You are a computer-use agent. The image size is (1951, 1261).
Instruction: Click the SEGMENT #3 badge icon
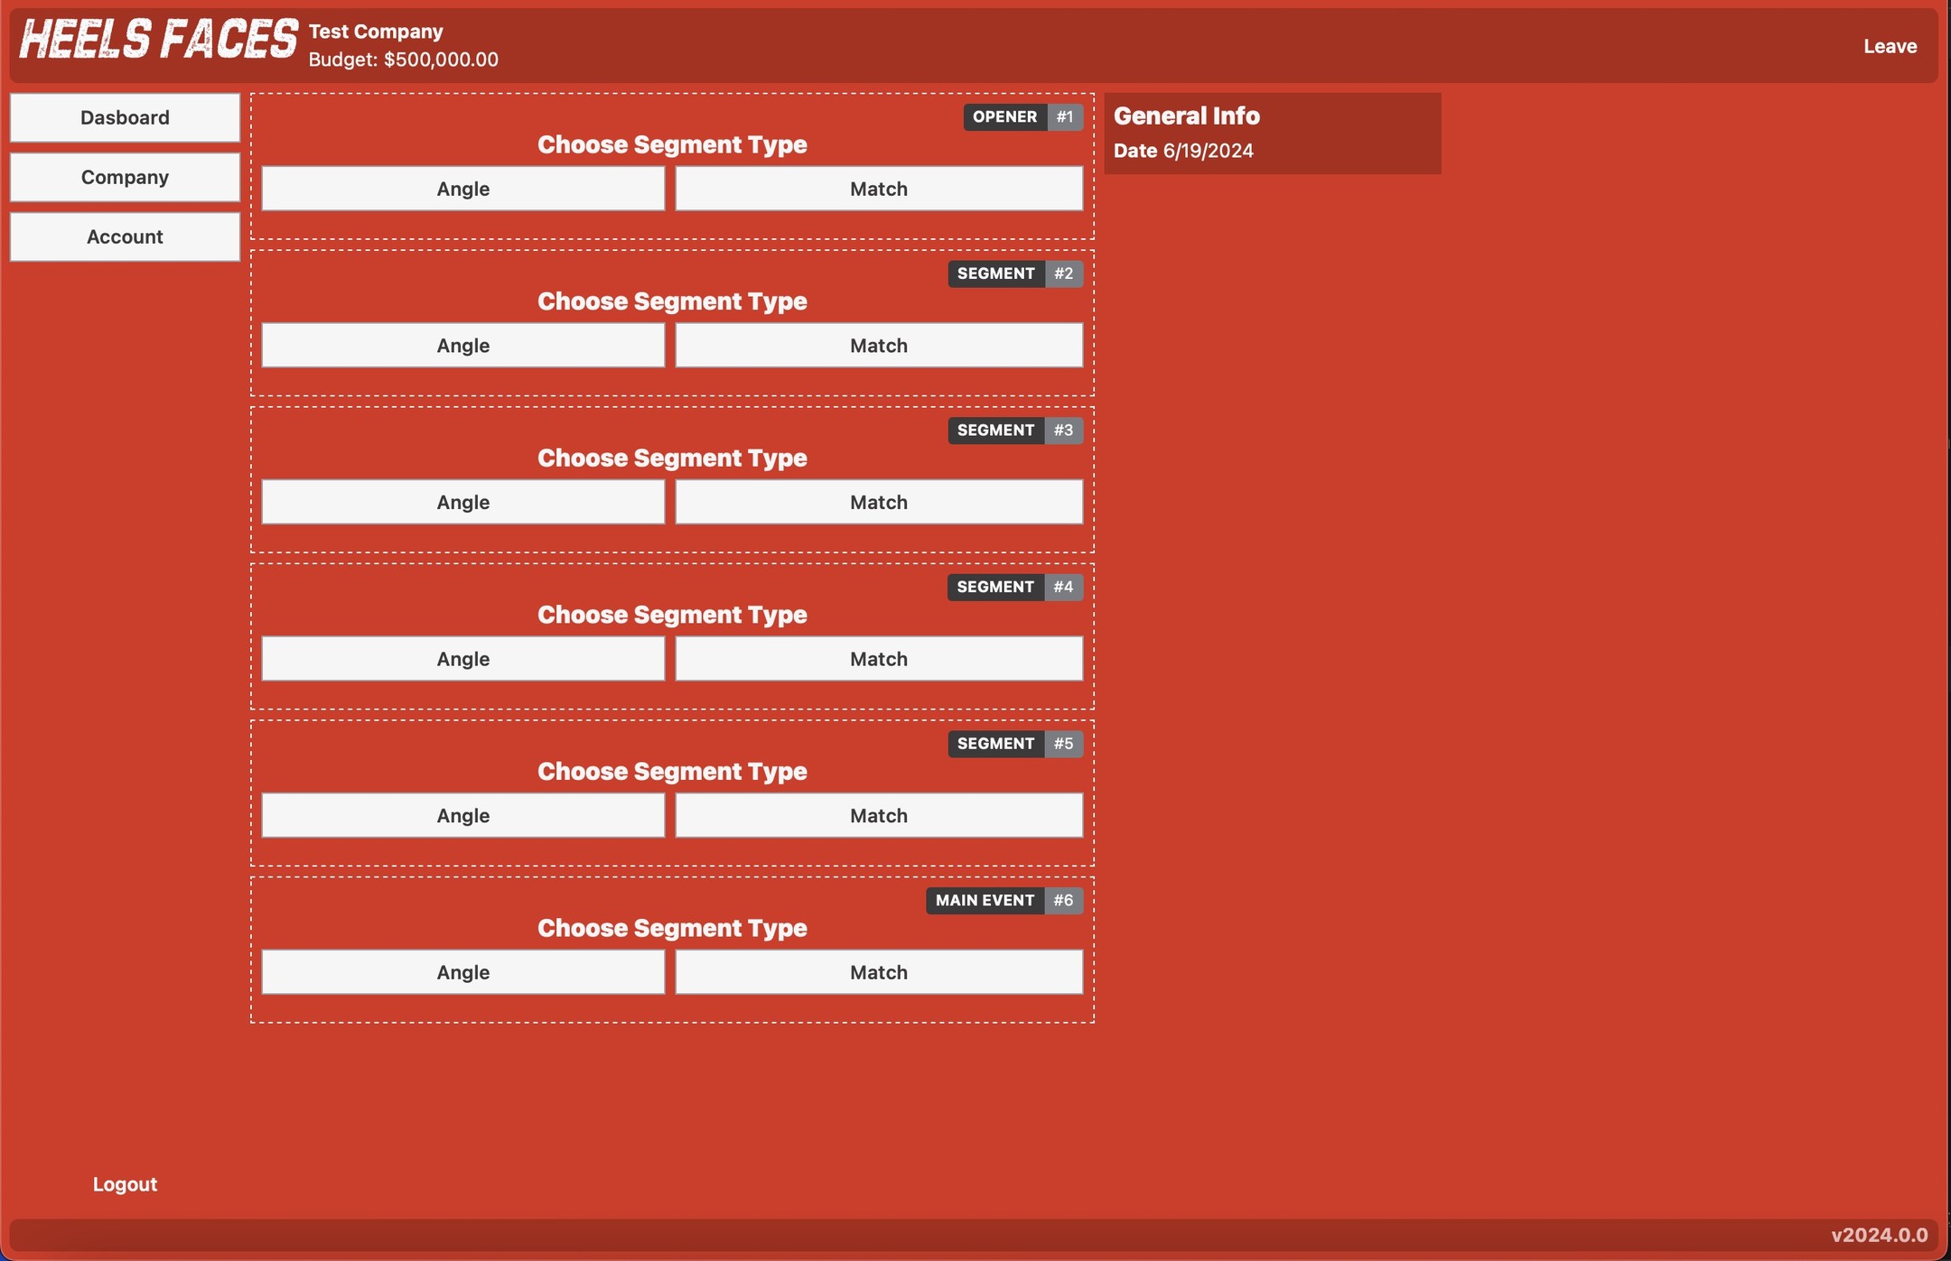pyautogui.click(x=1015, y=430)
